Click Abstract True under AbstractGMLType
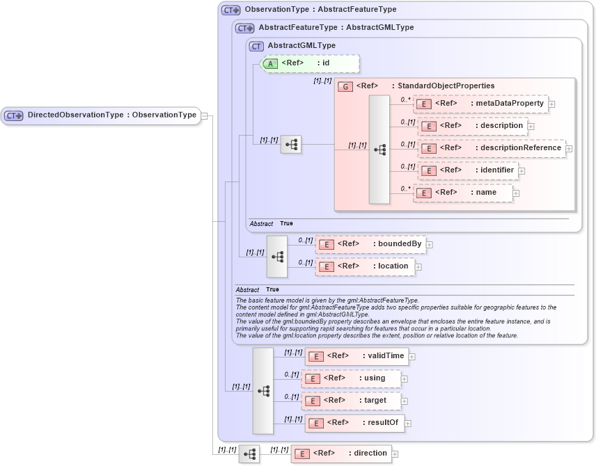The width and height of the screenshot is (596, 466). [272, 224]
